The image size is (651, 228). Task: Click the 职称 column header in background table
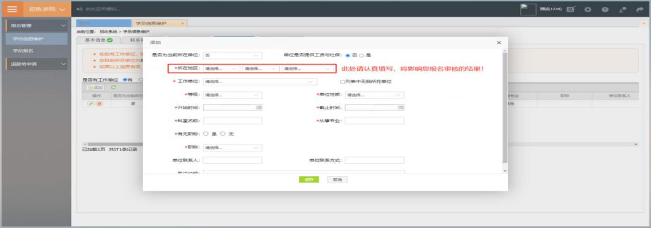click(x=564, y=96)
